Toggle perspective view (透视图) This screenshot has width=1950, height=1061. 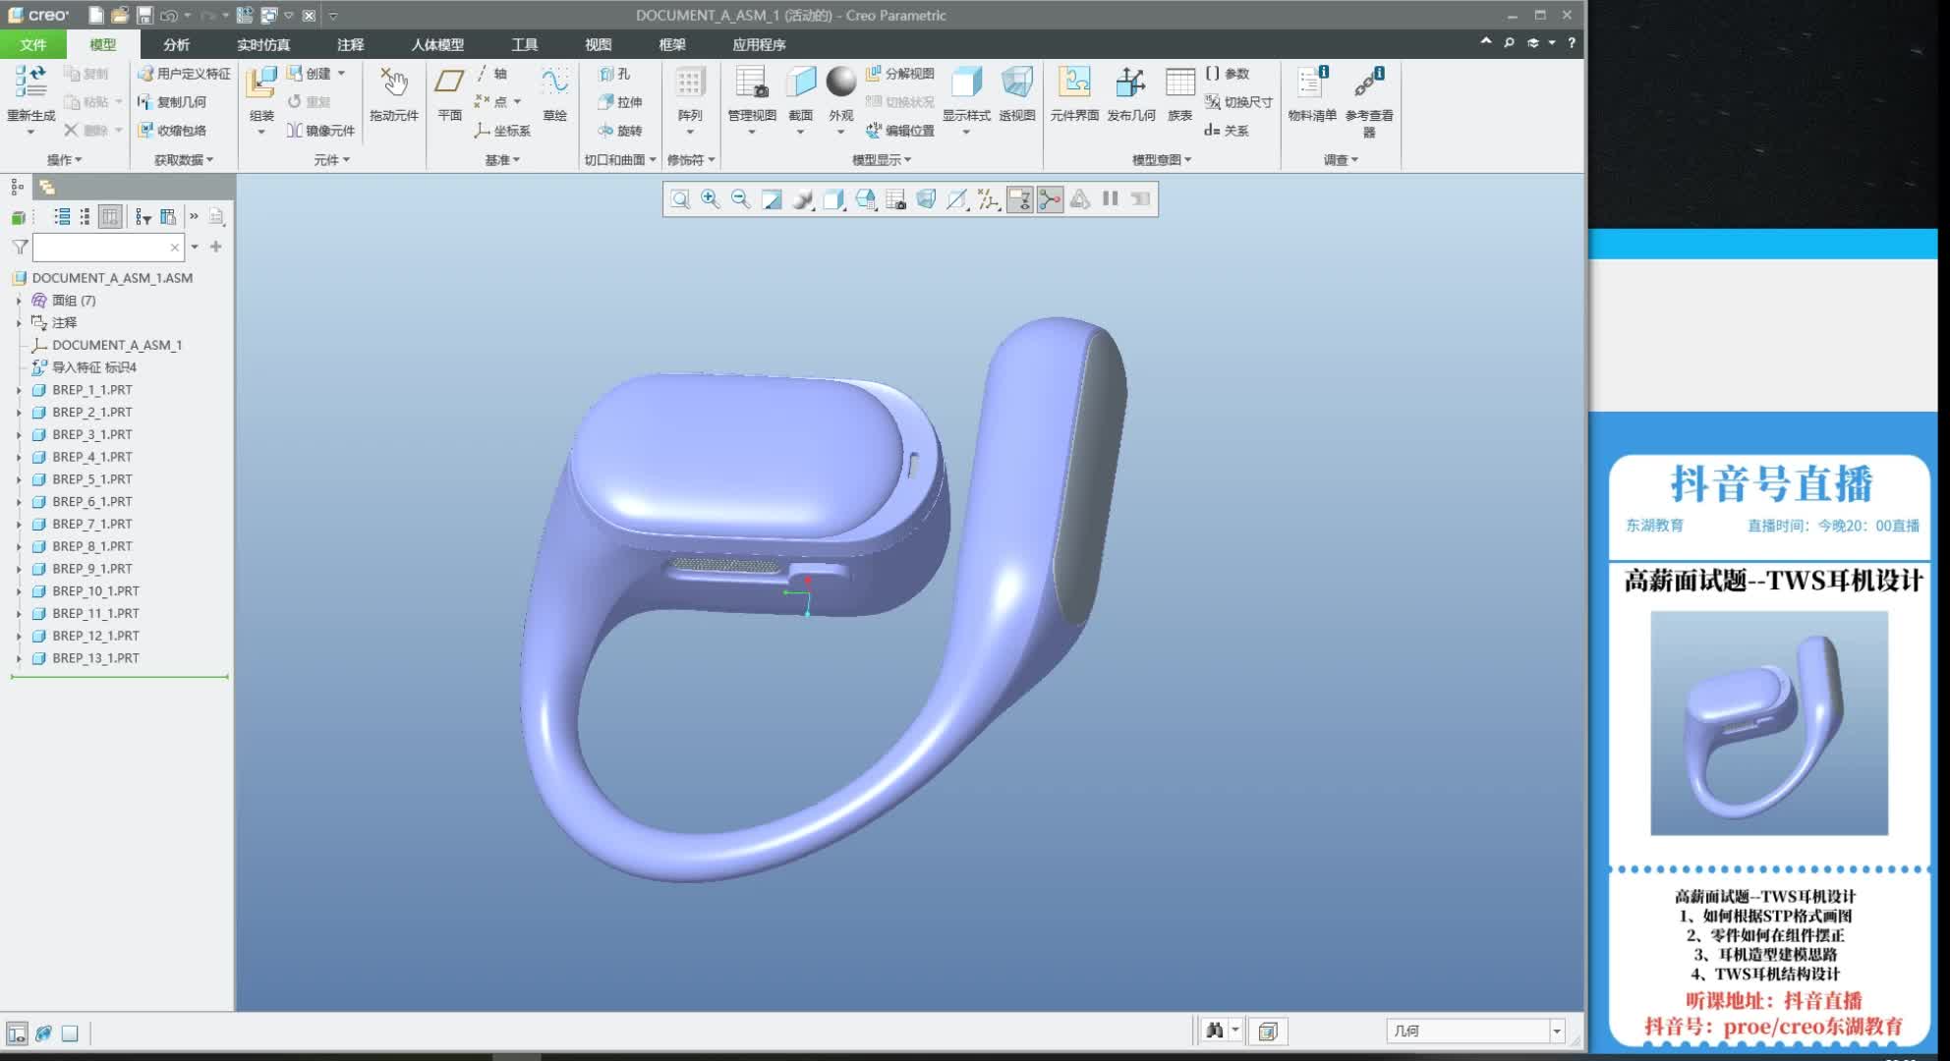[1016, 93]
